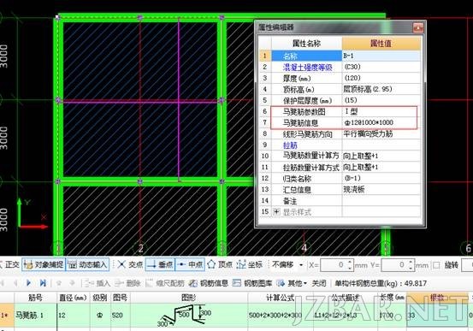Image resolution: width=473 pixels, height=331 pixels.
Task: Click axis bubble 2 in drawing
Action: [x=140, y=248]
